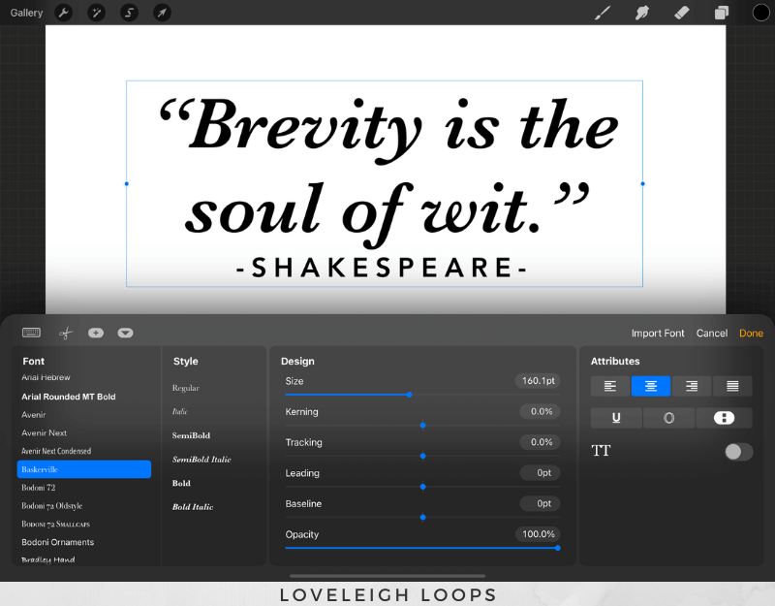The height and width of the screenshot is (606, 775).
Task: Select the Paint brush tool
Action: coord(603,13)
